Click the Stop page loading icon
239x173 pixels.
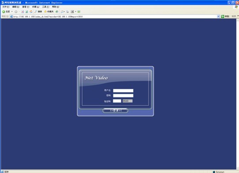[x=22, y=12]
